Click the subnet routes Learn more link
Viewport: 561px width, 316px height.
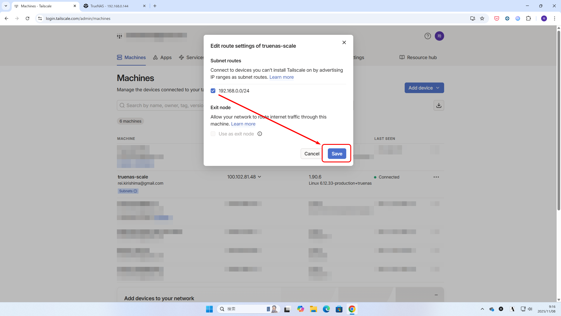coord(281,77)
